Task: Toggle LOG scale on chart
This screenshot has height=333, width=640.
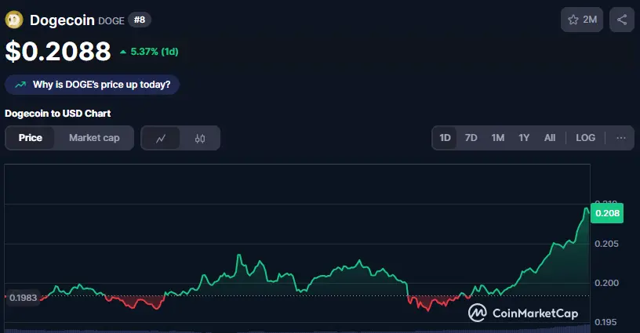Action: (585, 138)
